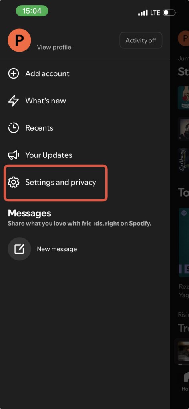Image resolution: width=189 pixels, height=409 pixels.
Task: Tap the New message compose icon
Action: tap(19, 249)
